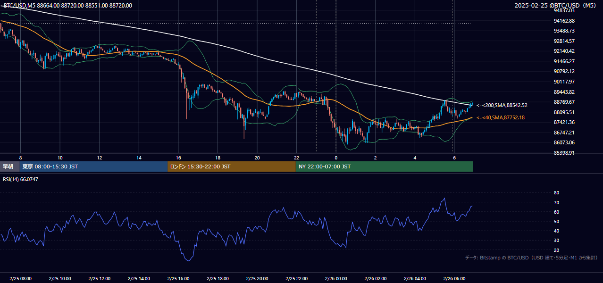This screenshot has width=603, height=283.
Task: Click price axis value 86747.21
Action: pos(564,133)
